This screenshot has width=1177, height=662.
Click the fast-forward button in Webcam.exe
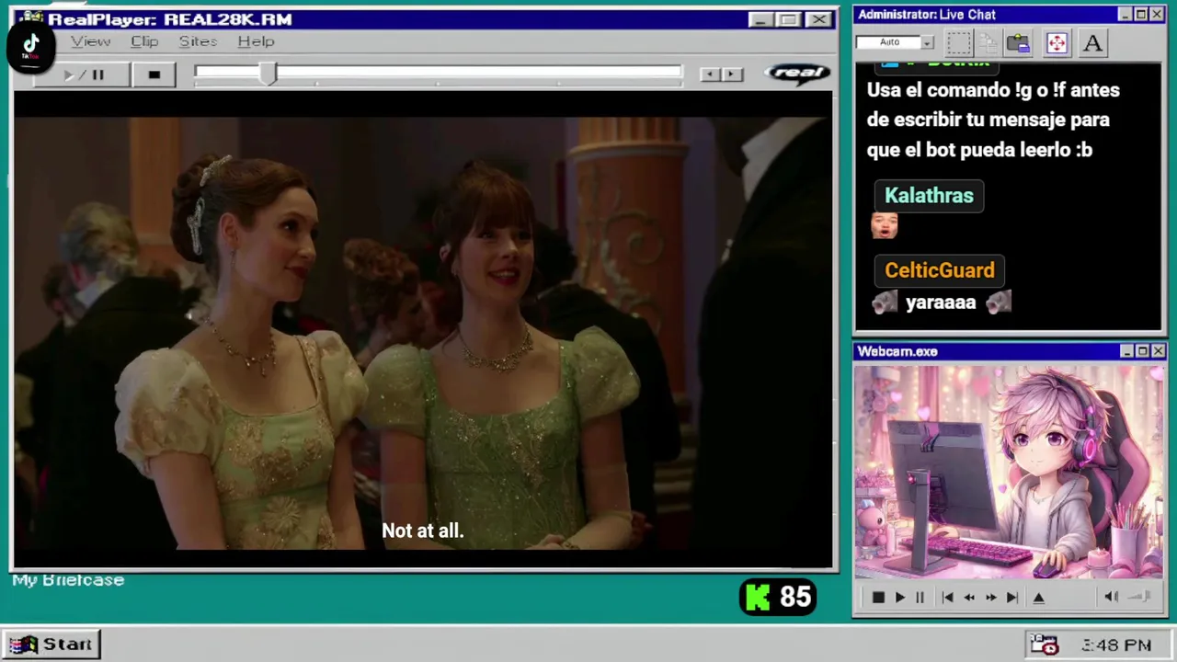point(990,598)
